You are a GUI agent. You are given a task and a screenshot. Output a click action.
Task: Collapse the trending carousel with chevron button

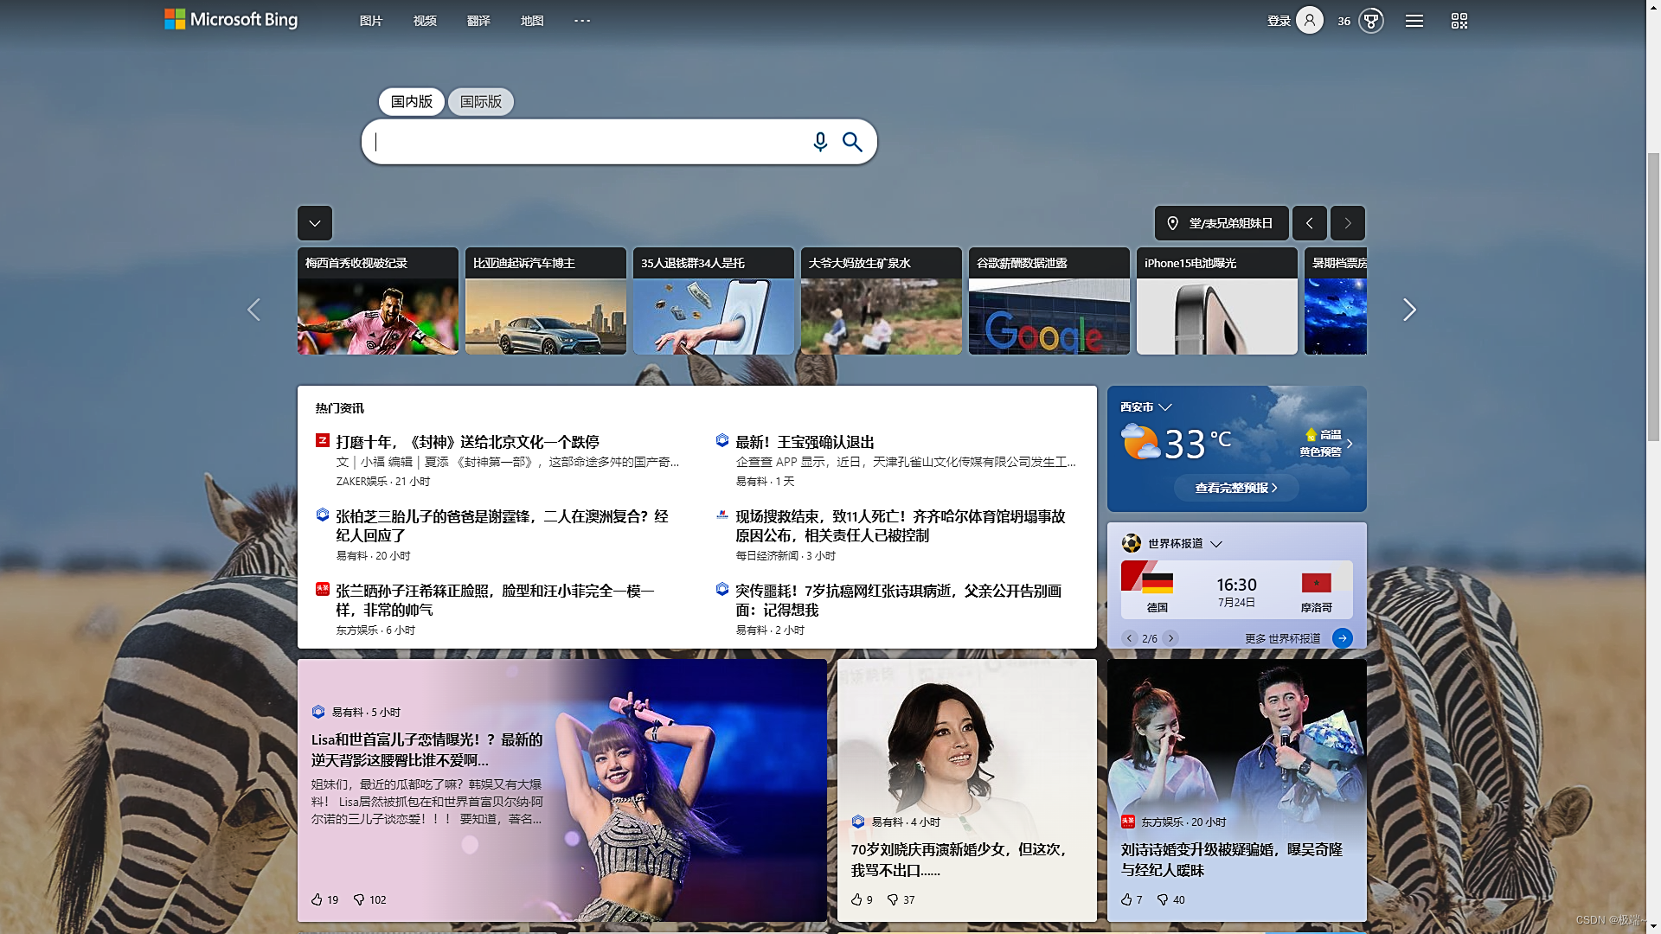[x=315, y=223]
